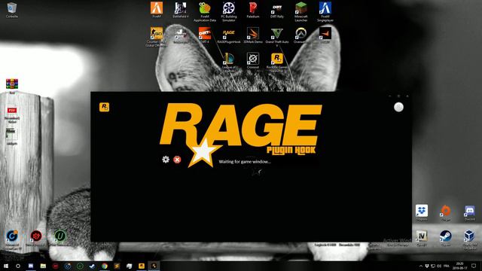Launch Overwatch from the desktop
The width and height of the screenshot is (482, 271).
pyautogui.click(x=301, y=35)
